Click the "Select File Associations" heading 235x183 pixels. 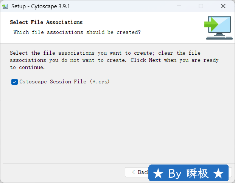click(x=46, y=22)
